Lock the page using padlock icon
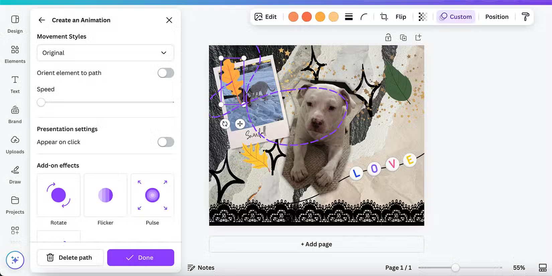 pyautogui.click(x=388, y=37)
